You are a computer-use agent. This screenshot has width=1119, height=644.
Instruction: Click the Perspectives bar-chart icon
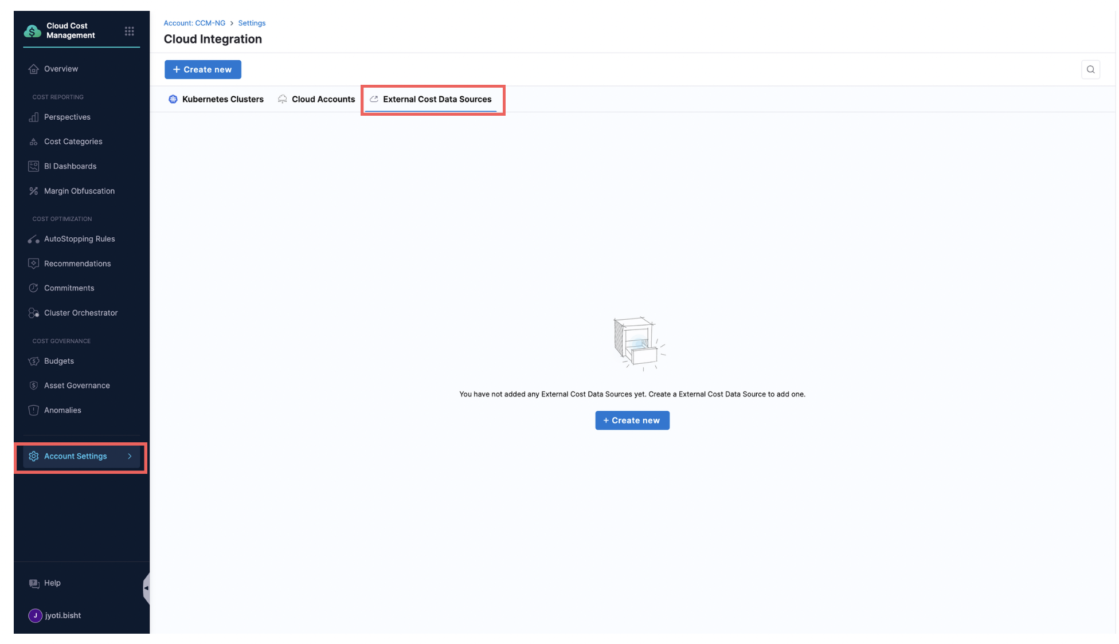(33, 117)
